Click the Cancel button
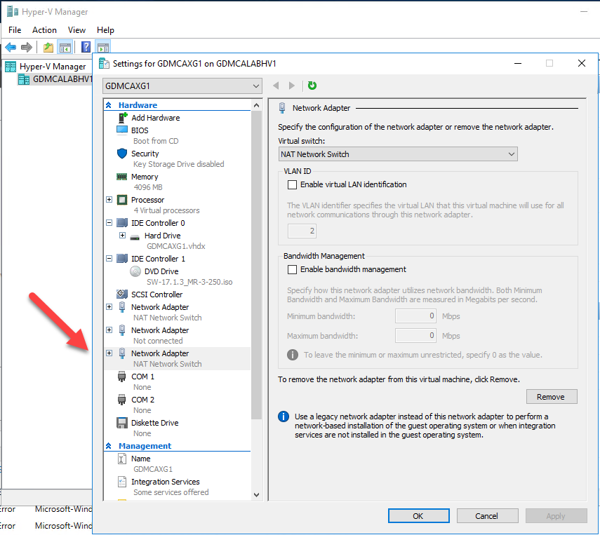 [x=487, y=516]
